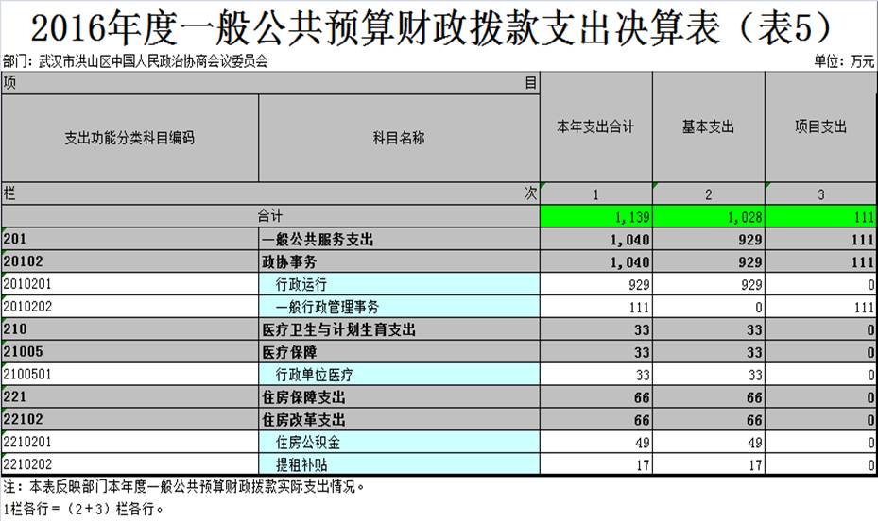Click the 行政运行 name cell
Screen dimensions: 878x521
point(398,284)
